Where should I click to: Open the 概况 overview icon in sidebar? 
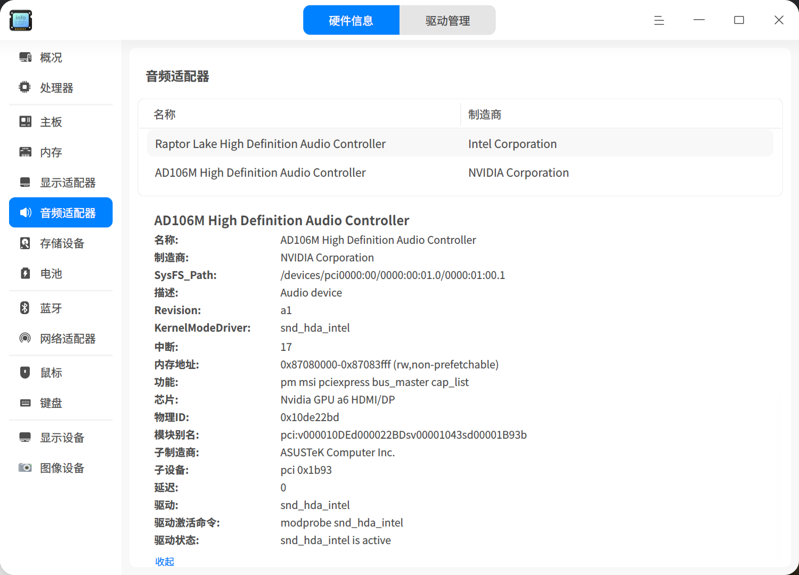[x=25, y=57]
